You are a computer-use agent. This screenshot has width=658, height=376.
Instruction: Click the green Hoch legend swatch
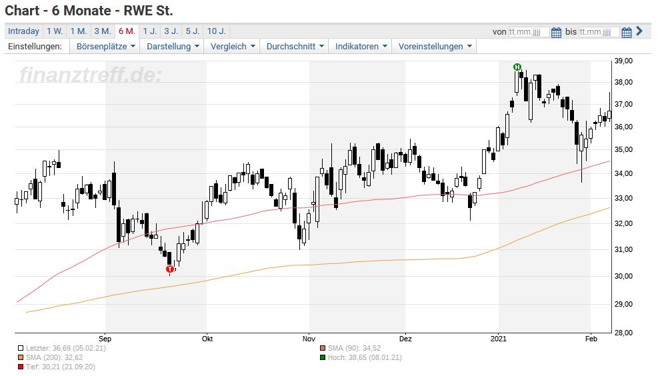click(x=322, y=357)
